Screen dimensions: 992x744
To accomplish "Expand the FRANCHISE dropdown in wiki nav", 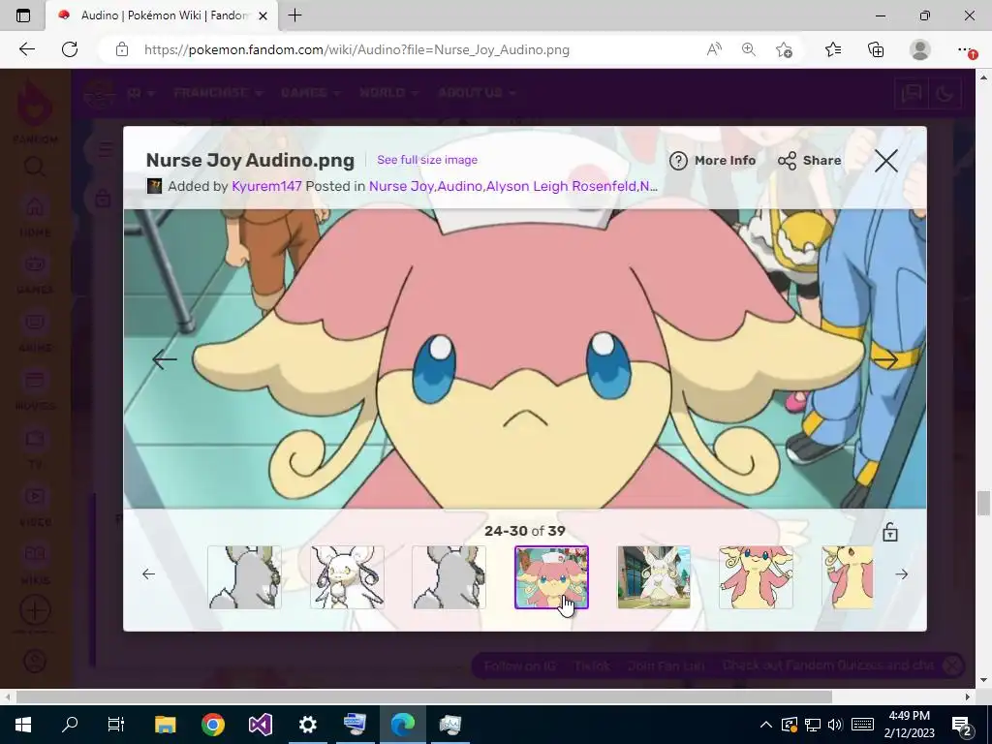I will tap(218, 92).
